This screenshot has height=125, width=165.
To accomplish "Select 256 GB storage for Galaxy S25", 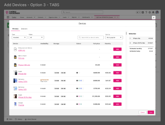I will [x=63, y=88].
